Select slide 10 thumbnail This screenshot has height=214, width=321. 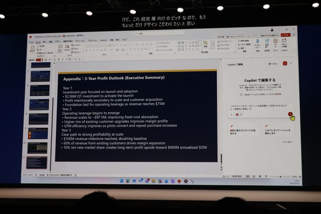point(37,148)
